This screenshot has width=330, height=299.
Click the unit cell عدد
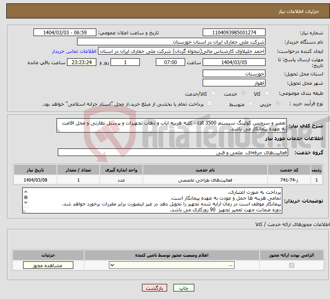121,180
